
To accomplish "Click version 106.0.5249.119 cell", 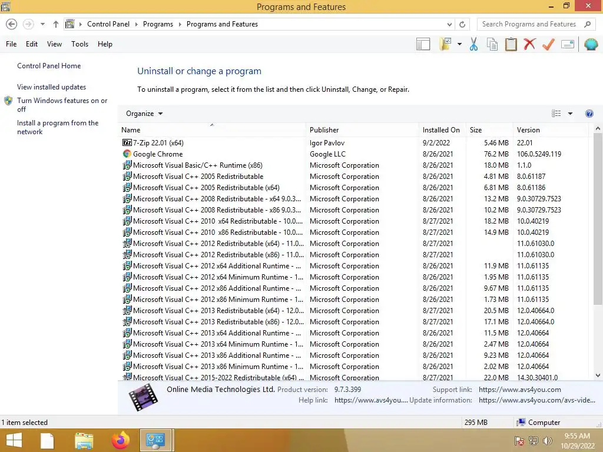I will (539, 154).
